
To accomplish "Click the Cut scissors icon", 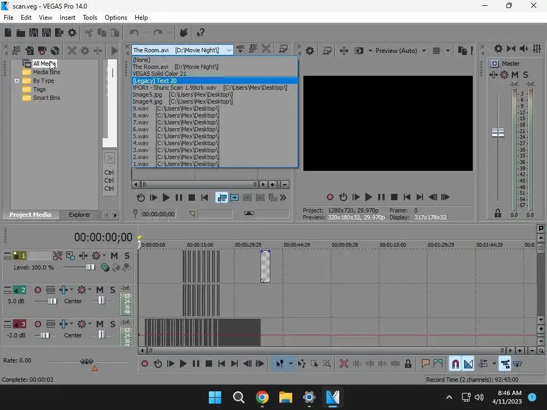I will pyautogui.click(x=89, y=33).
